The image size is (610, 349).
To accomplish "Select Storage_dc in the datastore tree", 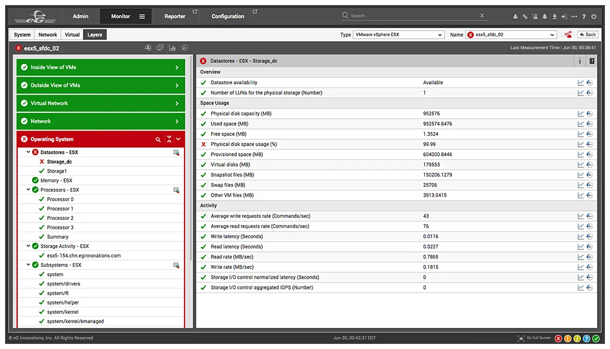I will coord(59,162).
